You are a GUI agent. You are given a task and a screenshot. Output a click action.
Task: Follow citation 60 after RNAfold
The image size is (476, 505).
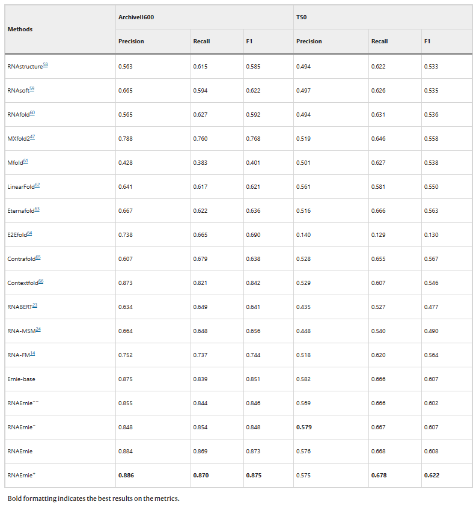(32, 112)
